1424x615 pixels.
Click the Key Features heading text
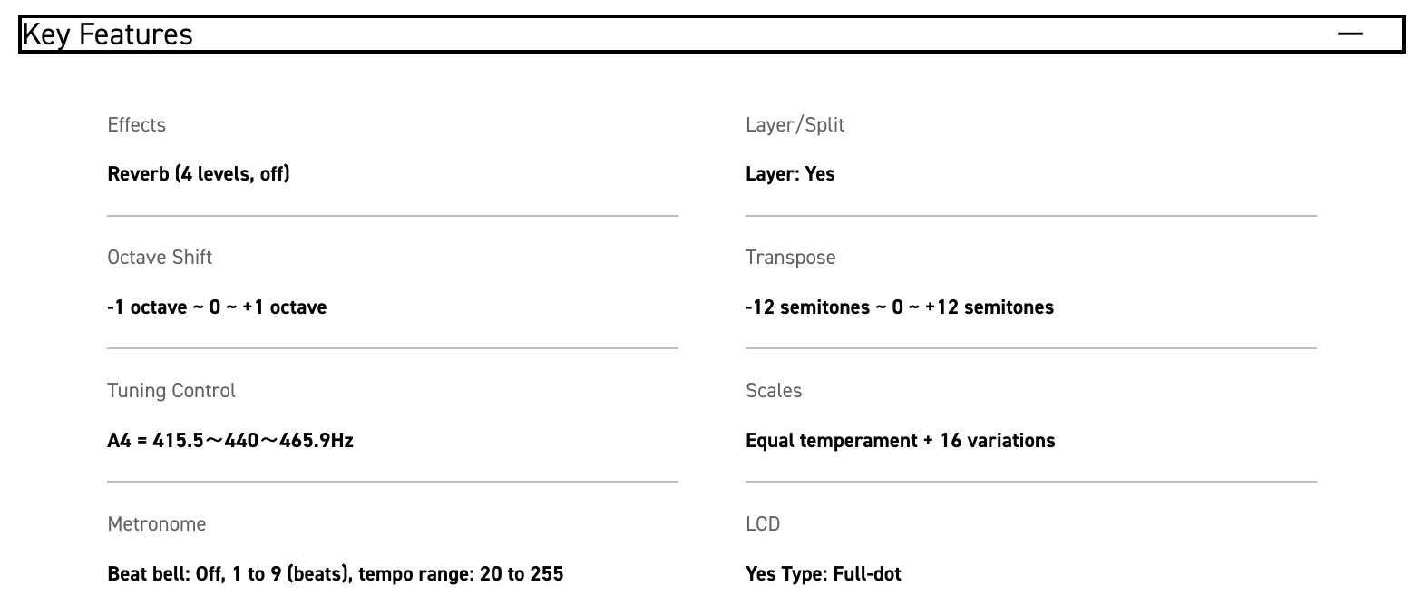pyautogui.click(x=108, y=34)
